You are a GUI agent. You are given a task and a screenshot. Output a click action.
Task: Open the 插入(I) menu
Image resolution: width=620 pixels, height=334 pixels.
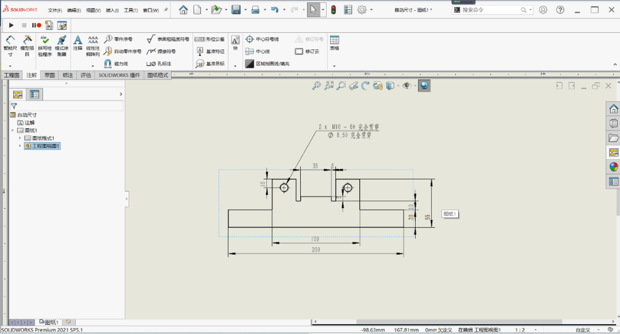pyautogui.click(x=113, y=10)
